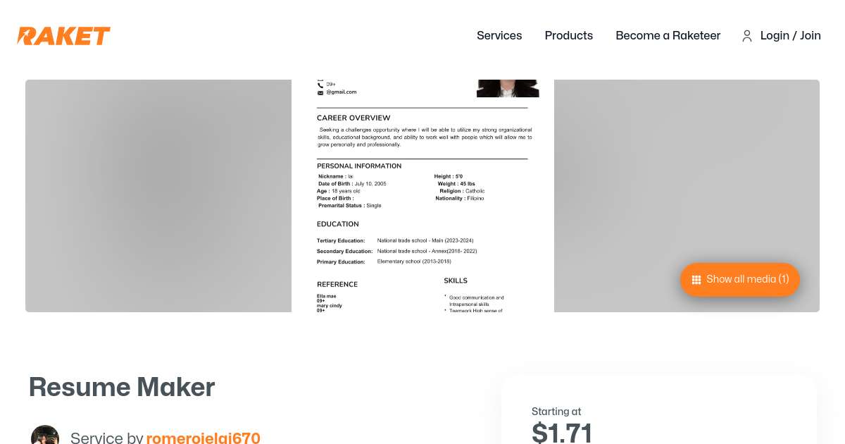Click the portrait photo on the resume

tap(508, 88)
